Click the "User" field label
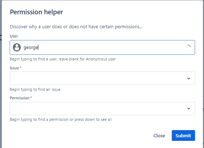204x148 pixels. (x=14, y=36)
